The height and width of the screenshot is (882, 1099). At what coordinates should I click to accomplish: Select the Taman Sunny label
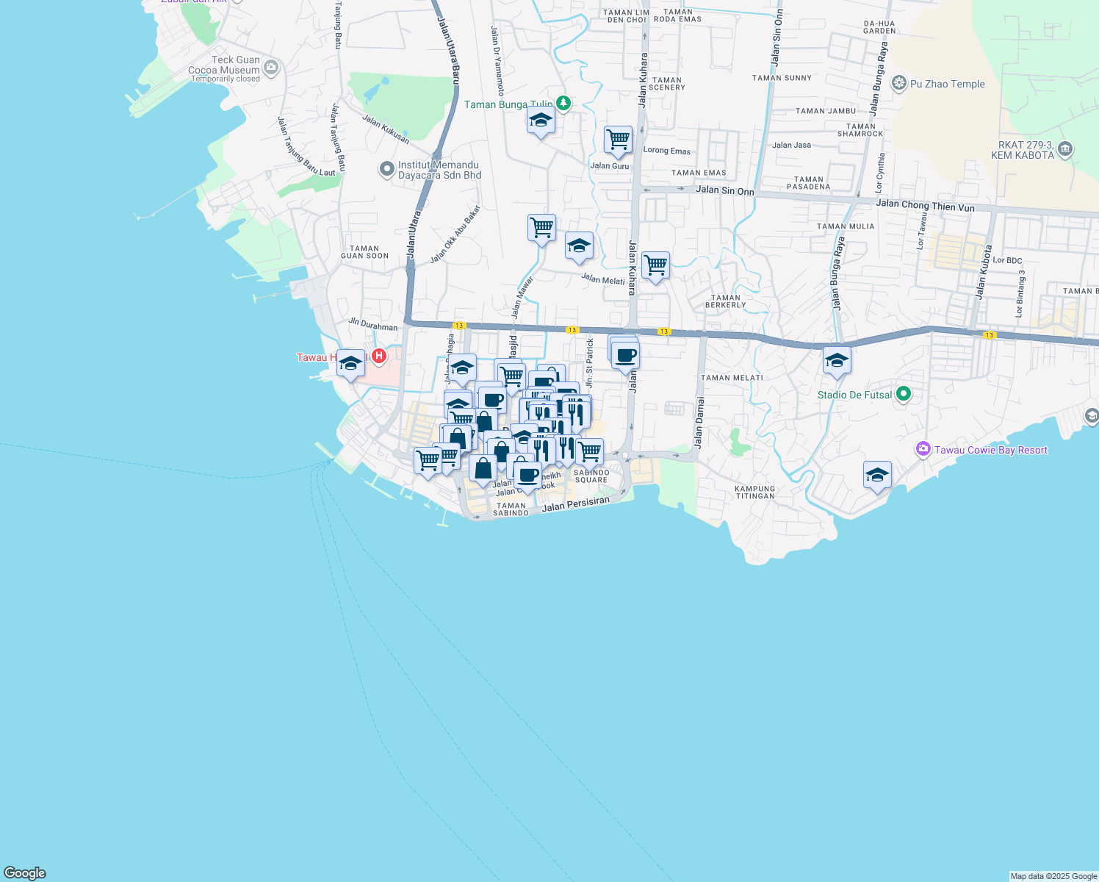point(782,78)
